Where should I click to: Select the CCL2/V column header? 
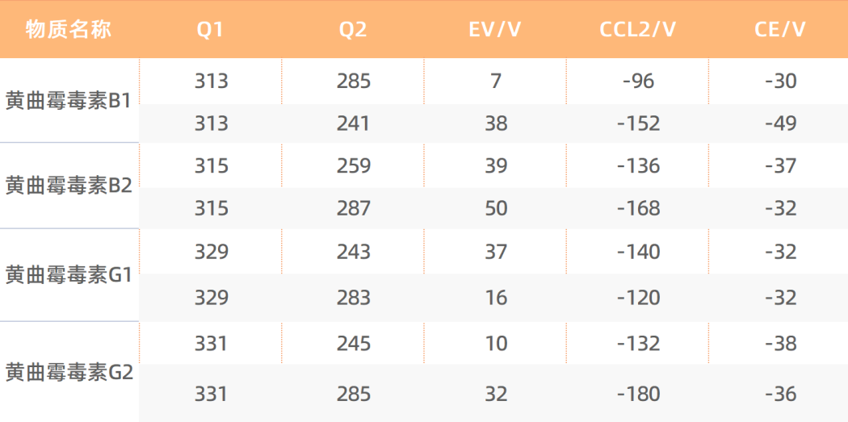point(638,31)
